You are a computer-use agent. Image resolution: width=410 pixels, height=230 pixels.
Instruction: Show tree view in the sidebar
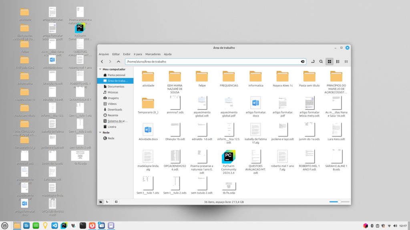[x=108, y=202]
